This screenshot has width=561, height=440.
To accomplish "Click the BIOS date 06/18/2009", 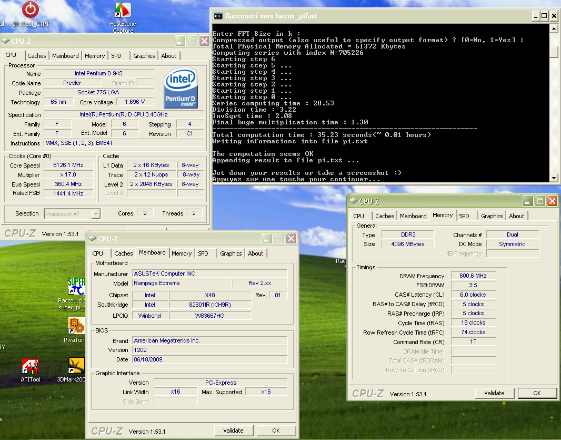I will pyautogui.click(x=209, y=359).
